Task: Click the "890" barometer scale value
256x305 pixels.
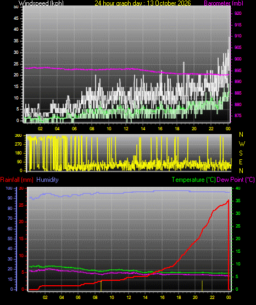Action: click(x=238, y=81)
